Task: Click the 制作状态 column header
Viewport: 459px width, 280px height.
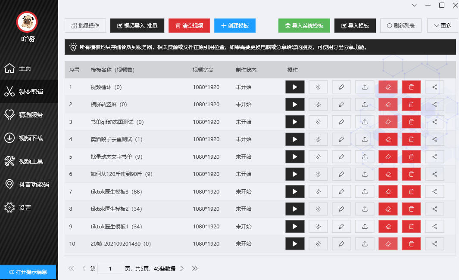Action: click(x=246, y=70)
